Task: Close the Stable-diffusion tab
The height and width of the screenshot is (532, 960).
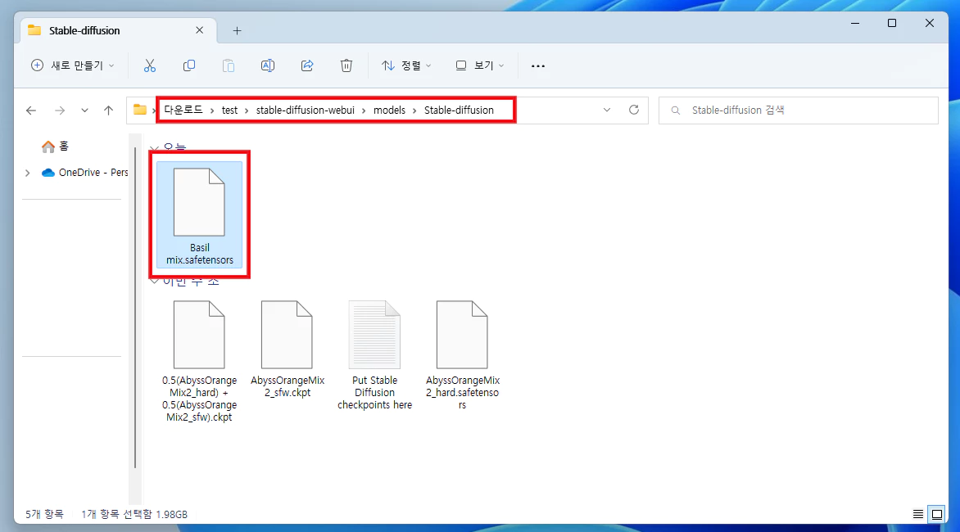Action: tap(200, 30)
